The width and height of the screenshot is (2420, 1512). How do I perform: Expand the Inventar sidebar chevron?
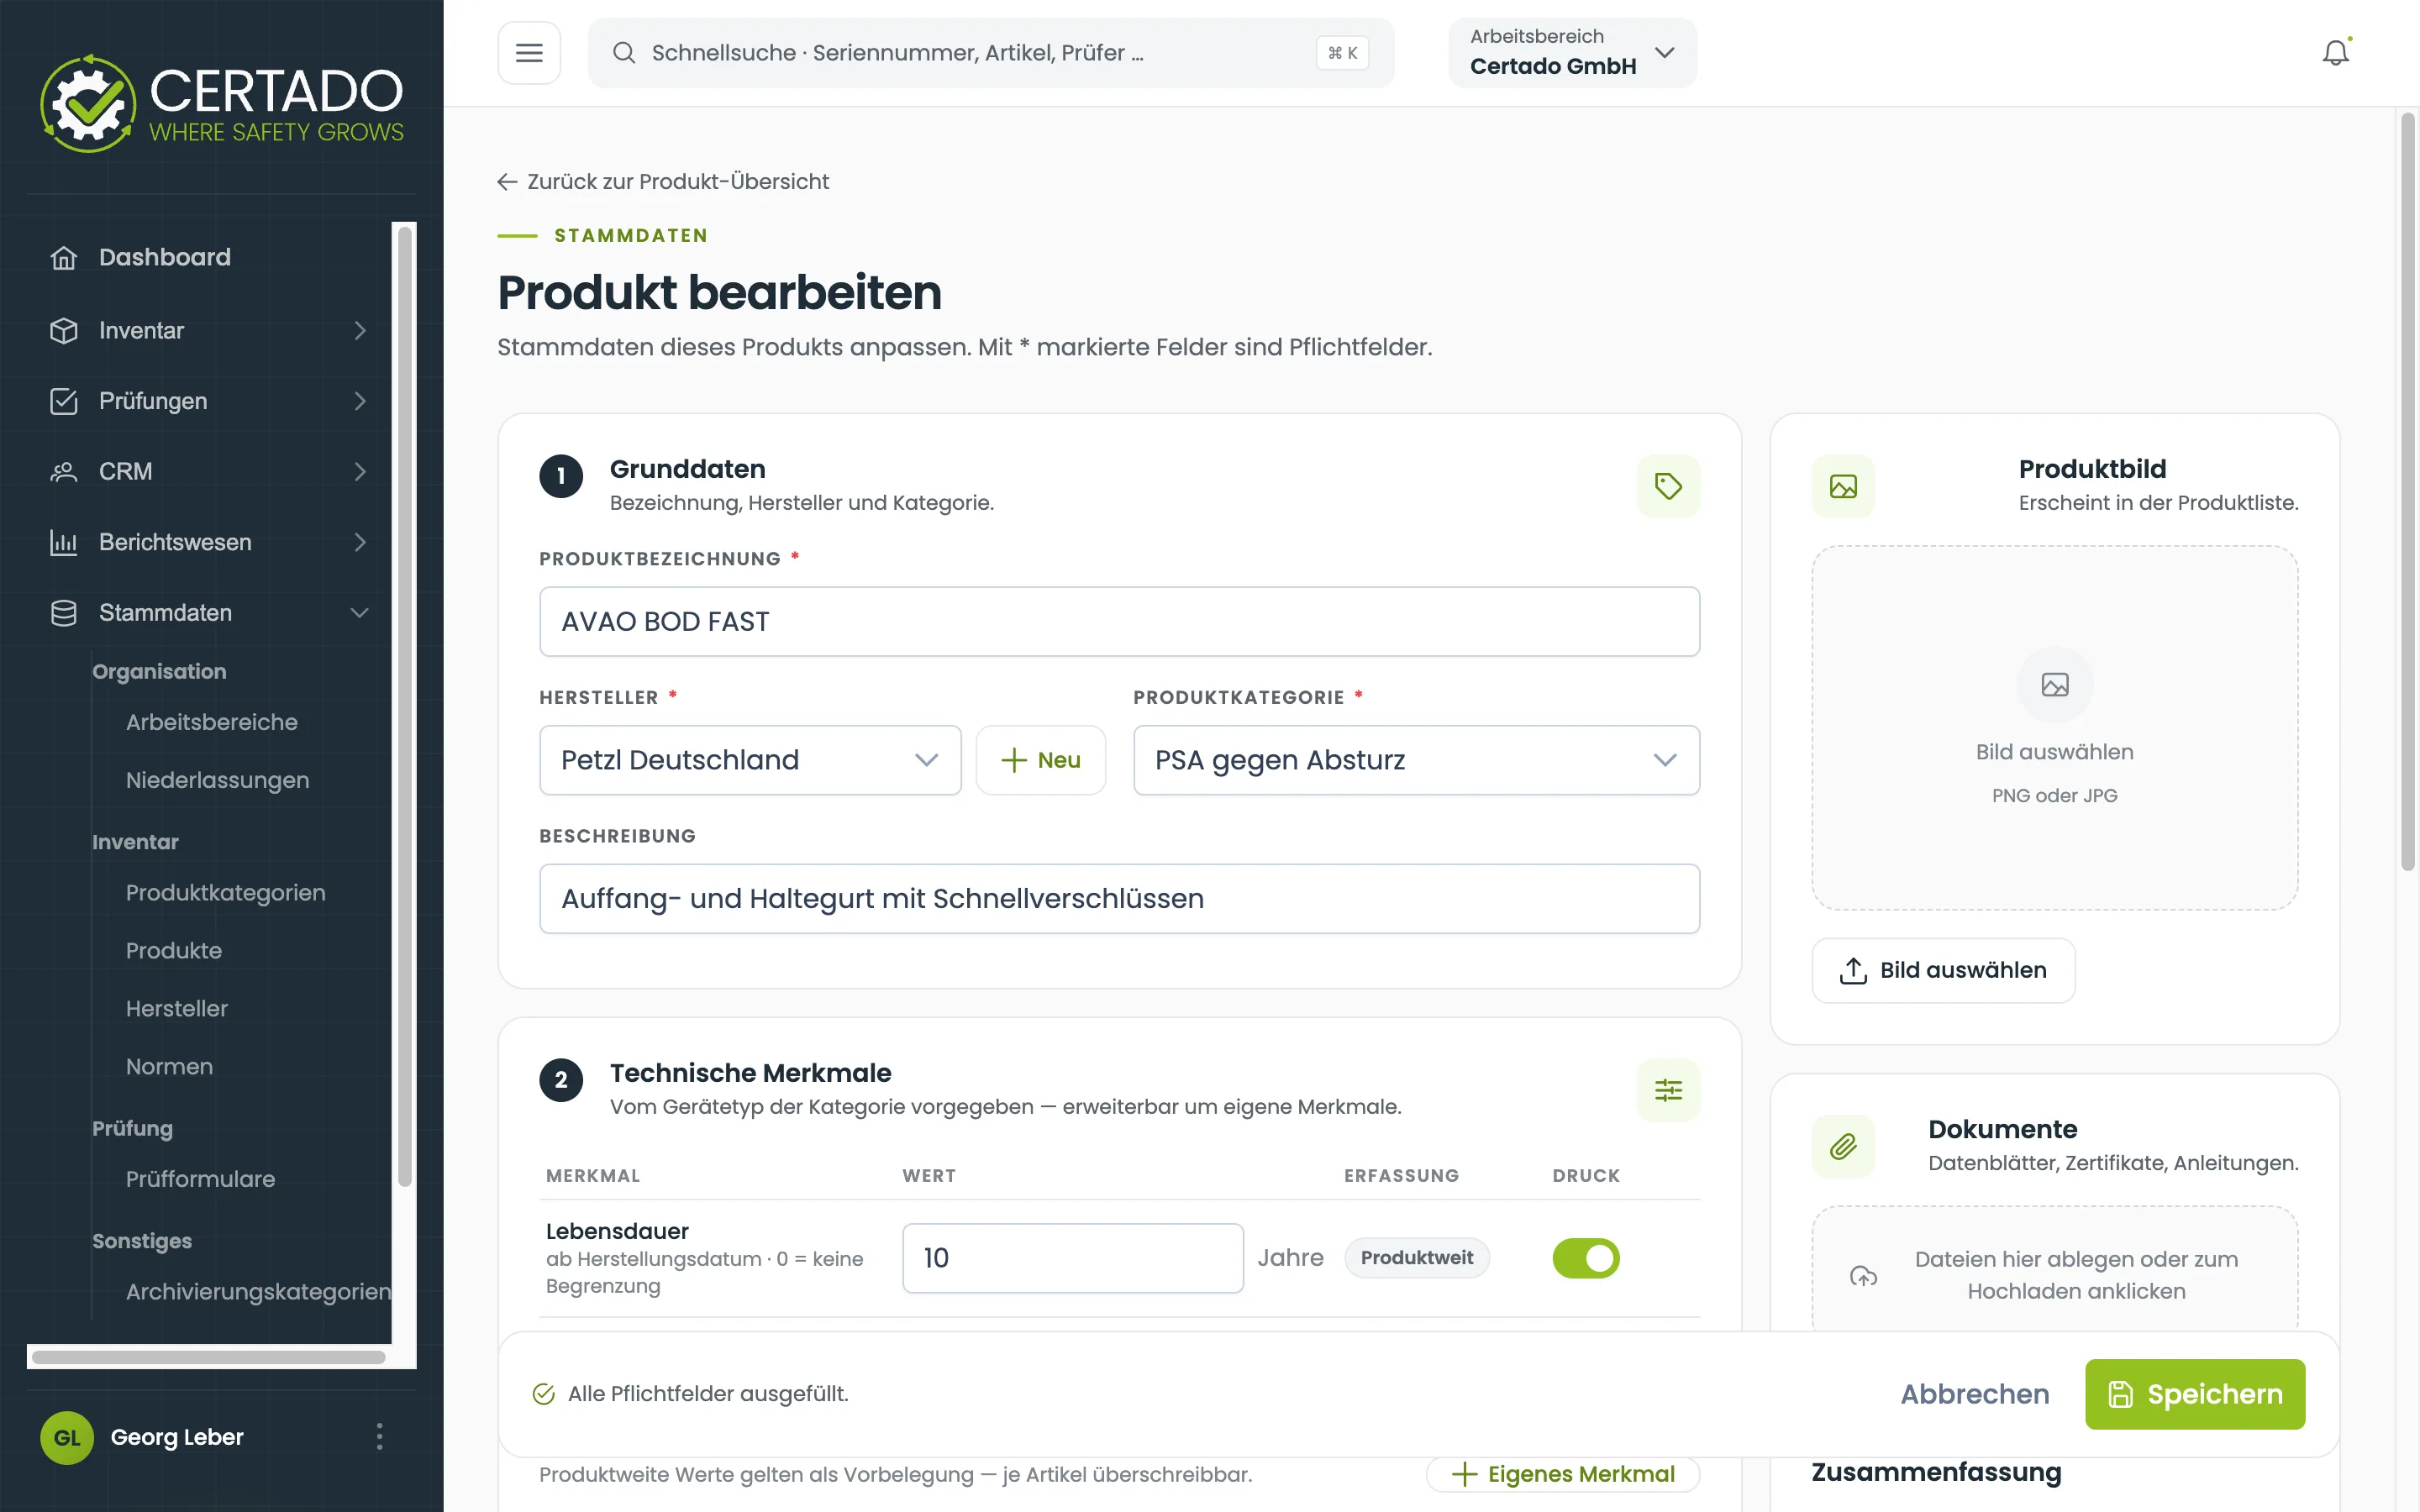(x=360, y=330)
